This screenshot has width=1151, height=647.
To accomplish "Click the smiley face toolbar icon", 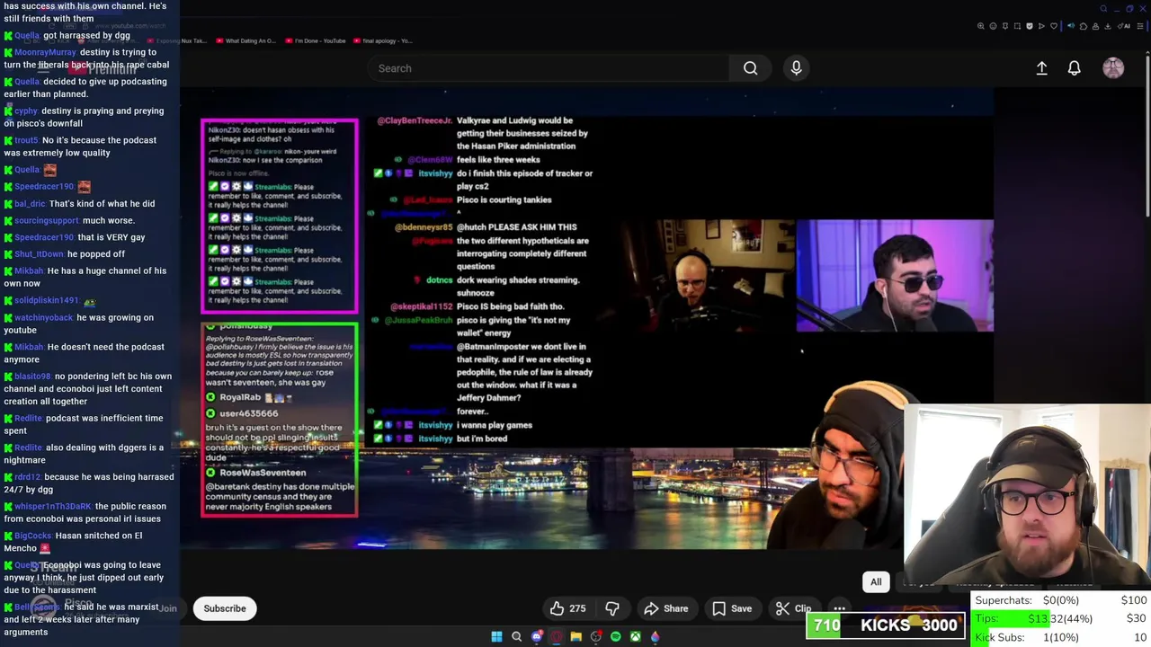I will tap(993, 26).
